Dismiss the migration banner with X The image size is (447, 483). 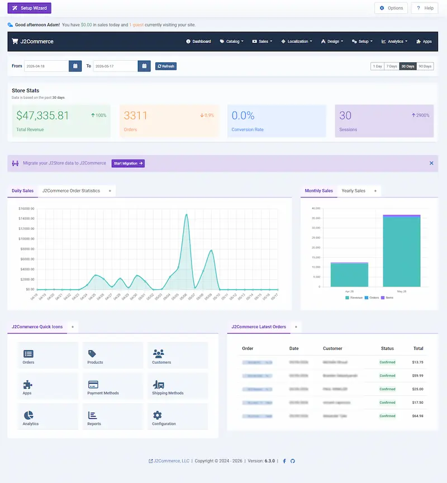[431, 163]
